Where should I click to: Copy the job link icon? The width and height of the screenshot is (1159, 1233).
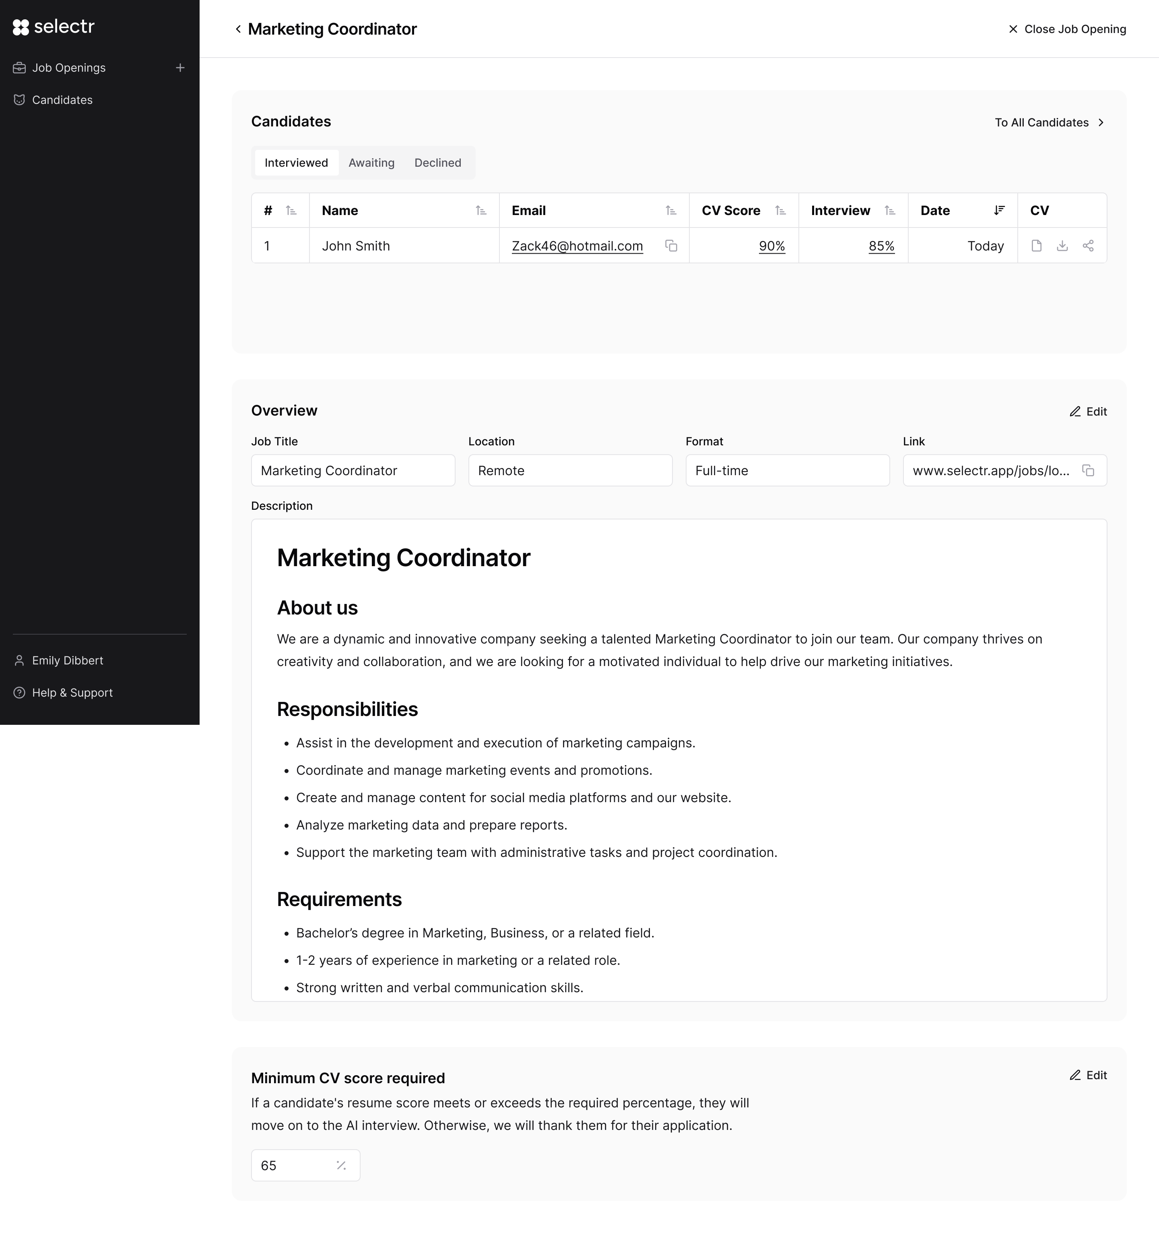tap(1088, 470)
